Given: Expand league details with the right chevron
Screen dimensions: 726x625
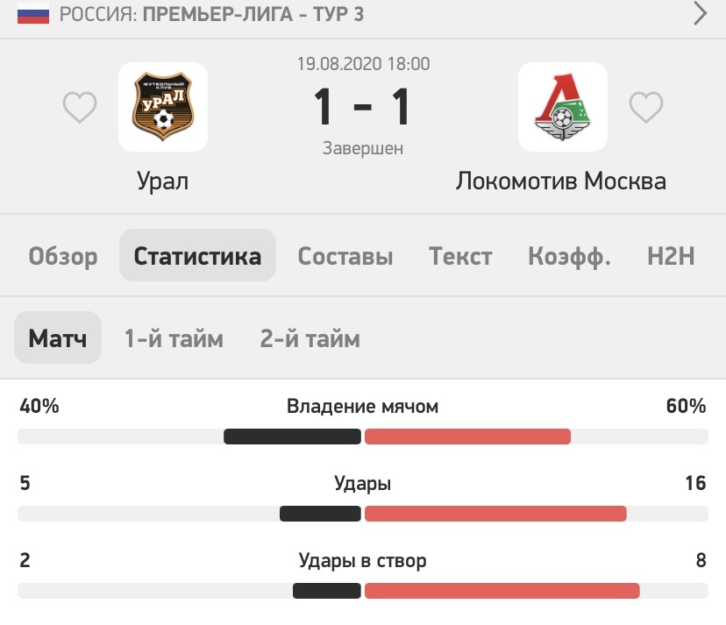Looking at the screenshot, I should [700, 13].
